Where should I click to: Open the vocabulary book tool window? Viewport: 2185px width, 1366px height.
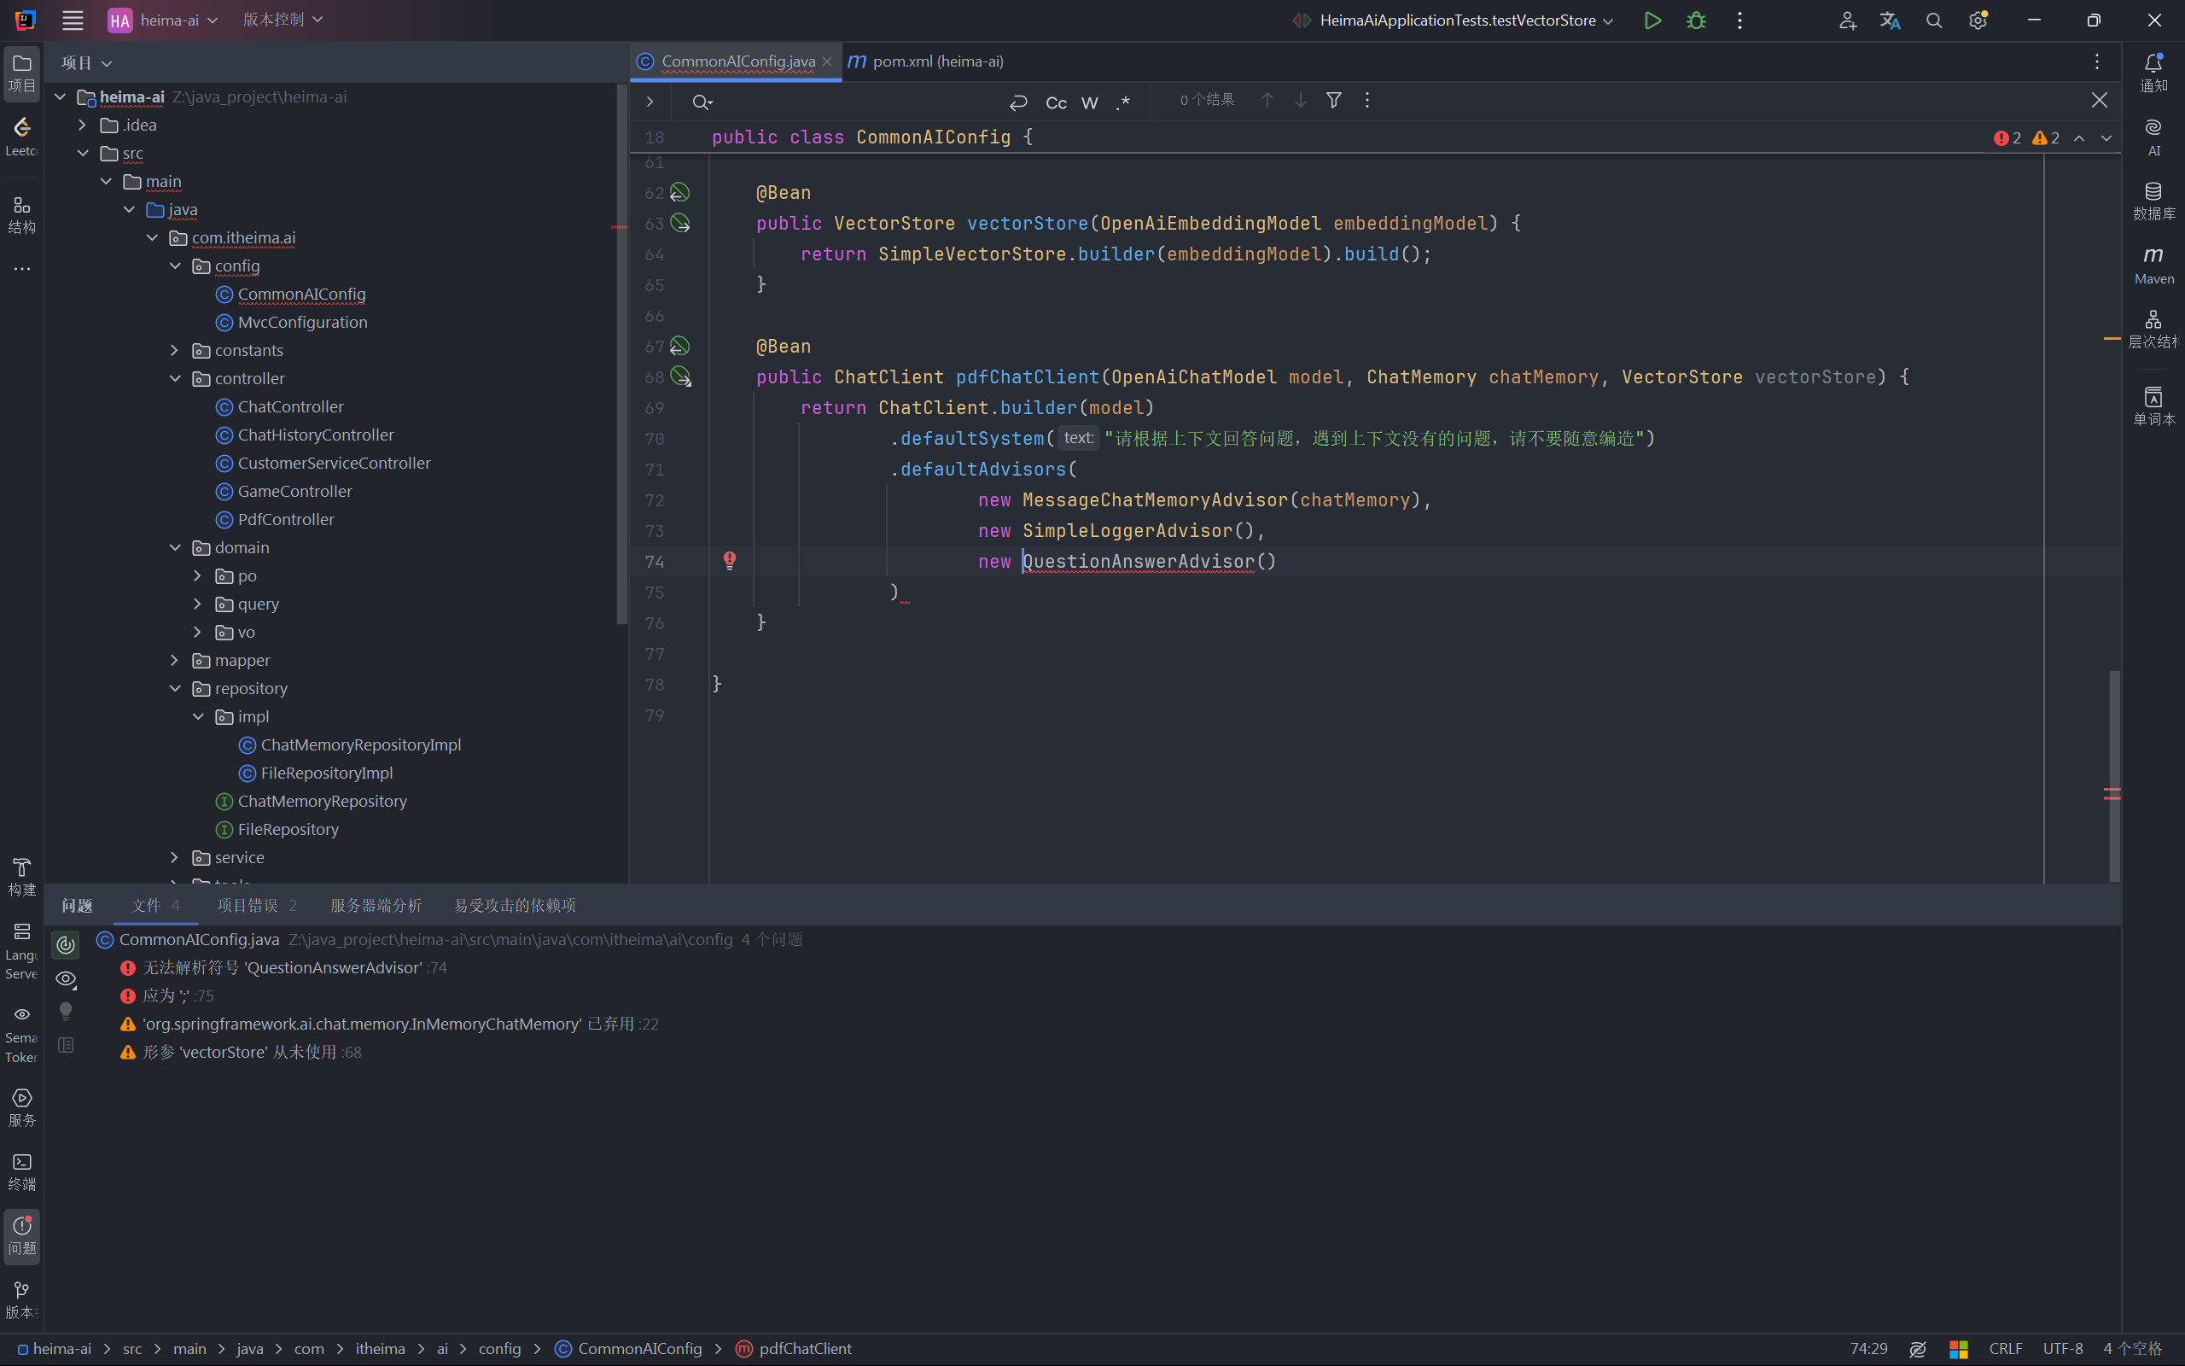pyautogui.click(x=2153, y=406)
